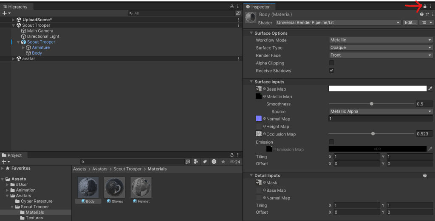Click the Favorites star search icon
The image size is (435, 221).
point(223,162)
